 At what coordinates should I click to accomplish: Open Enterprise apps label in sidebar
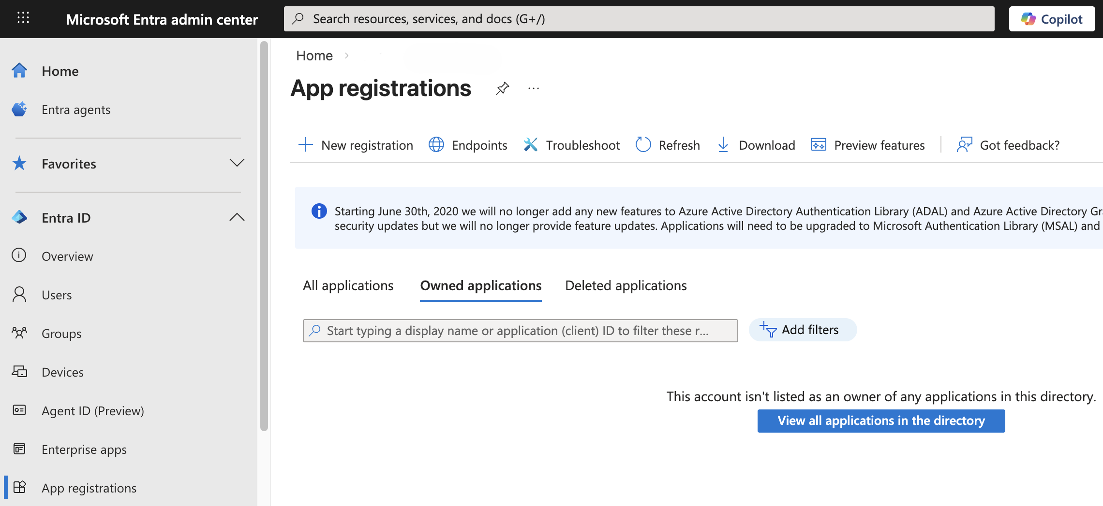84,450
